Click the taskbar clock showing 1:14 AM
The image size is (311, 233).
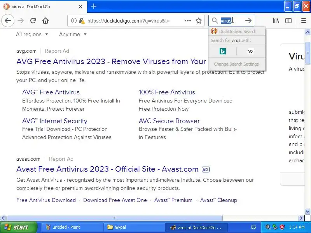[297, 227]
